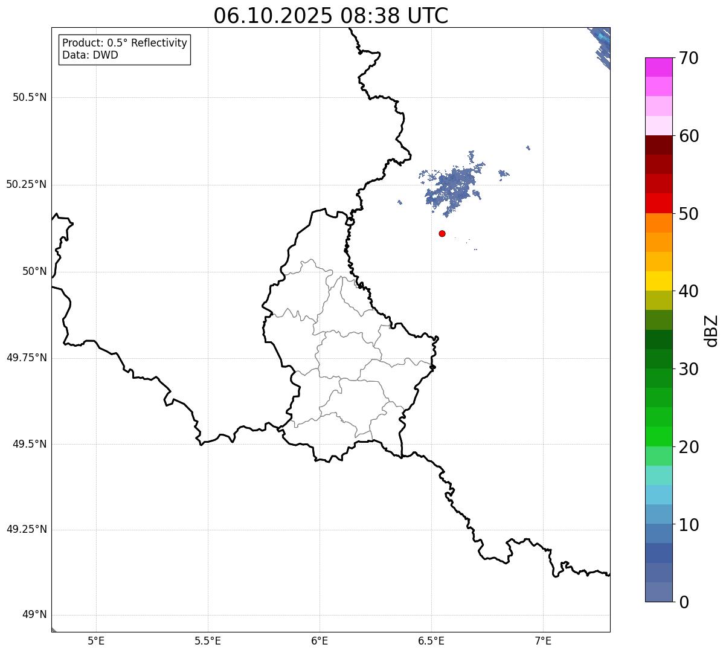The height and width of the screenshot is (653, 726).
Task: Click the 'Product: 0.5° Reflectivity' label
Action: pyautogui.click(x=124, y=43)
